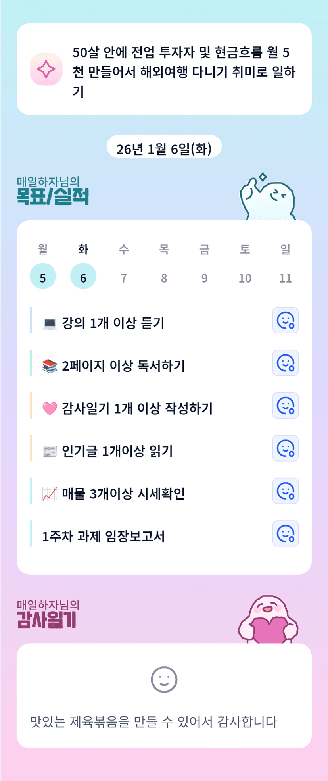The width and height of the screenshot is (328, 781).
Task: Click the pink sparkle goal icon
Action: click(x=46, y=69)
